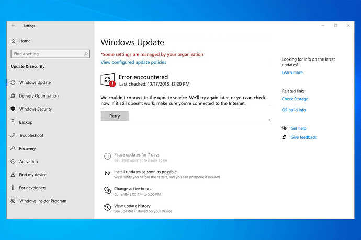361x240 pixels.
Task: Click the Activation checkmark circle icon
Action: pos(13,161)
